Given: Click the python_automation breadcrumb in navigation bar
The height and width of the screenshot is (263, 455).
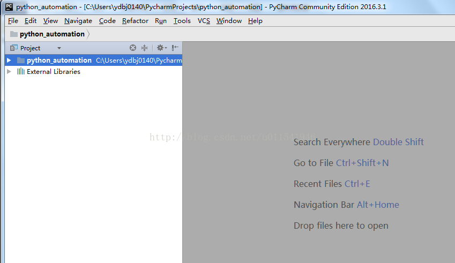Looking at the screenshot, I should coord(52,34).
